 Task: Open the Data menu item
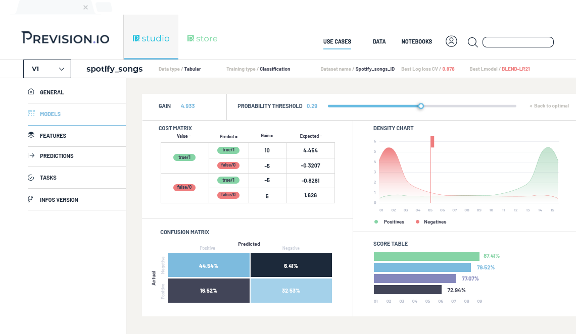[x=379, y=42]
